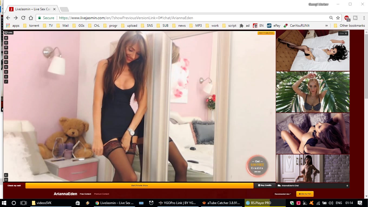
Task: Click the Buy Credits button
Action: 265,185
